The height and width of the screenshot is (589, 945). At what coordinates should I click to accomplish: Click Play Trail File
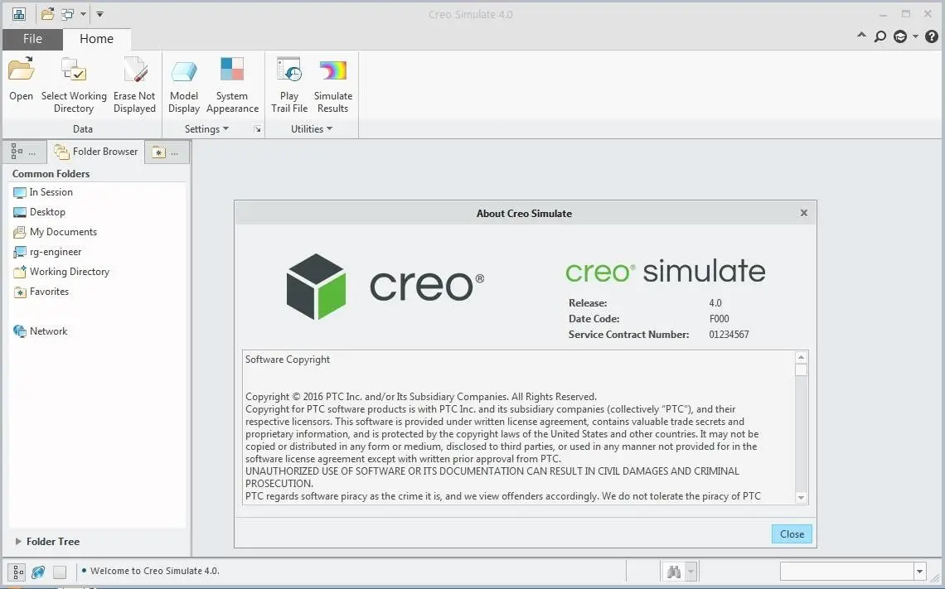click(x=289, y=85)
